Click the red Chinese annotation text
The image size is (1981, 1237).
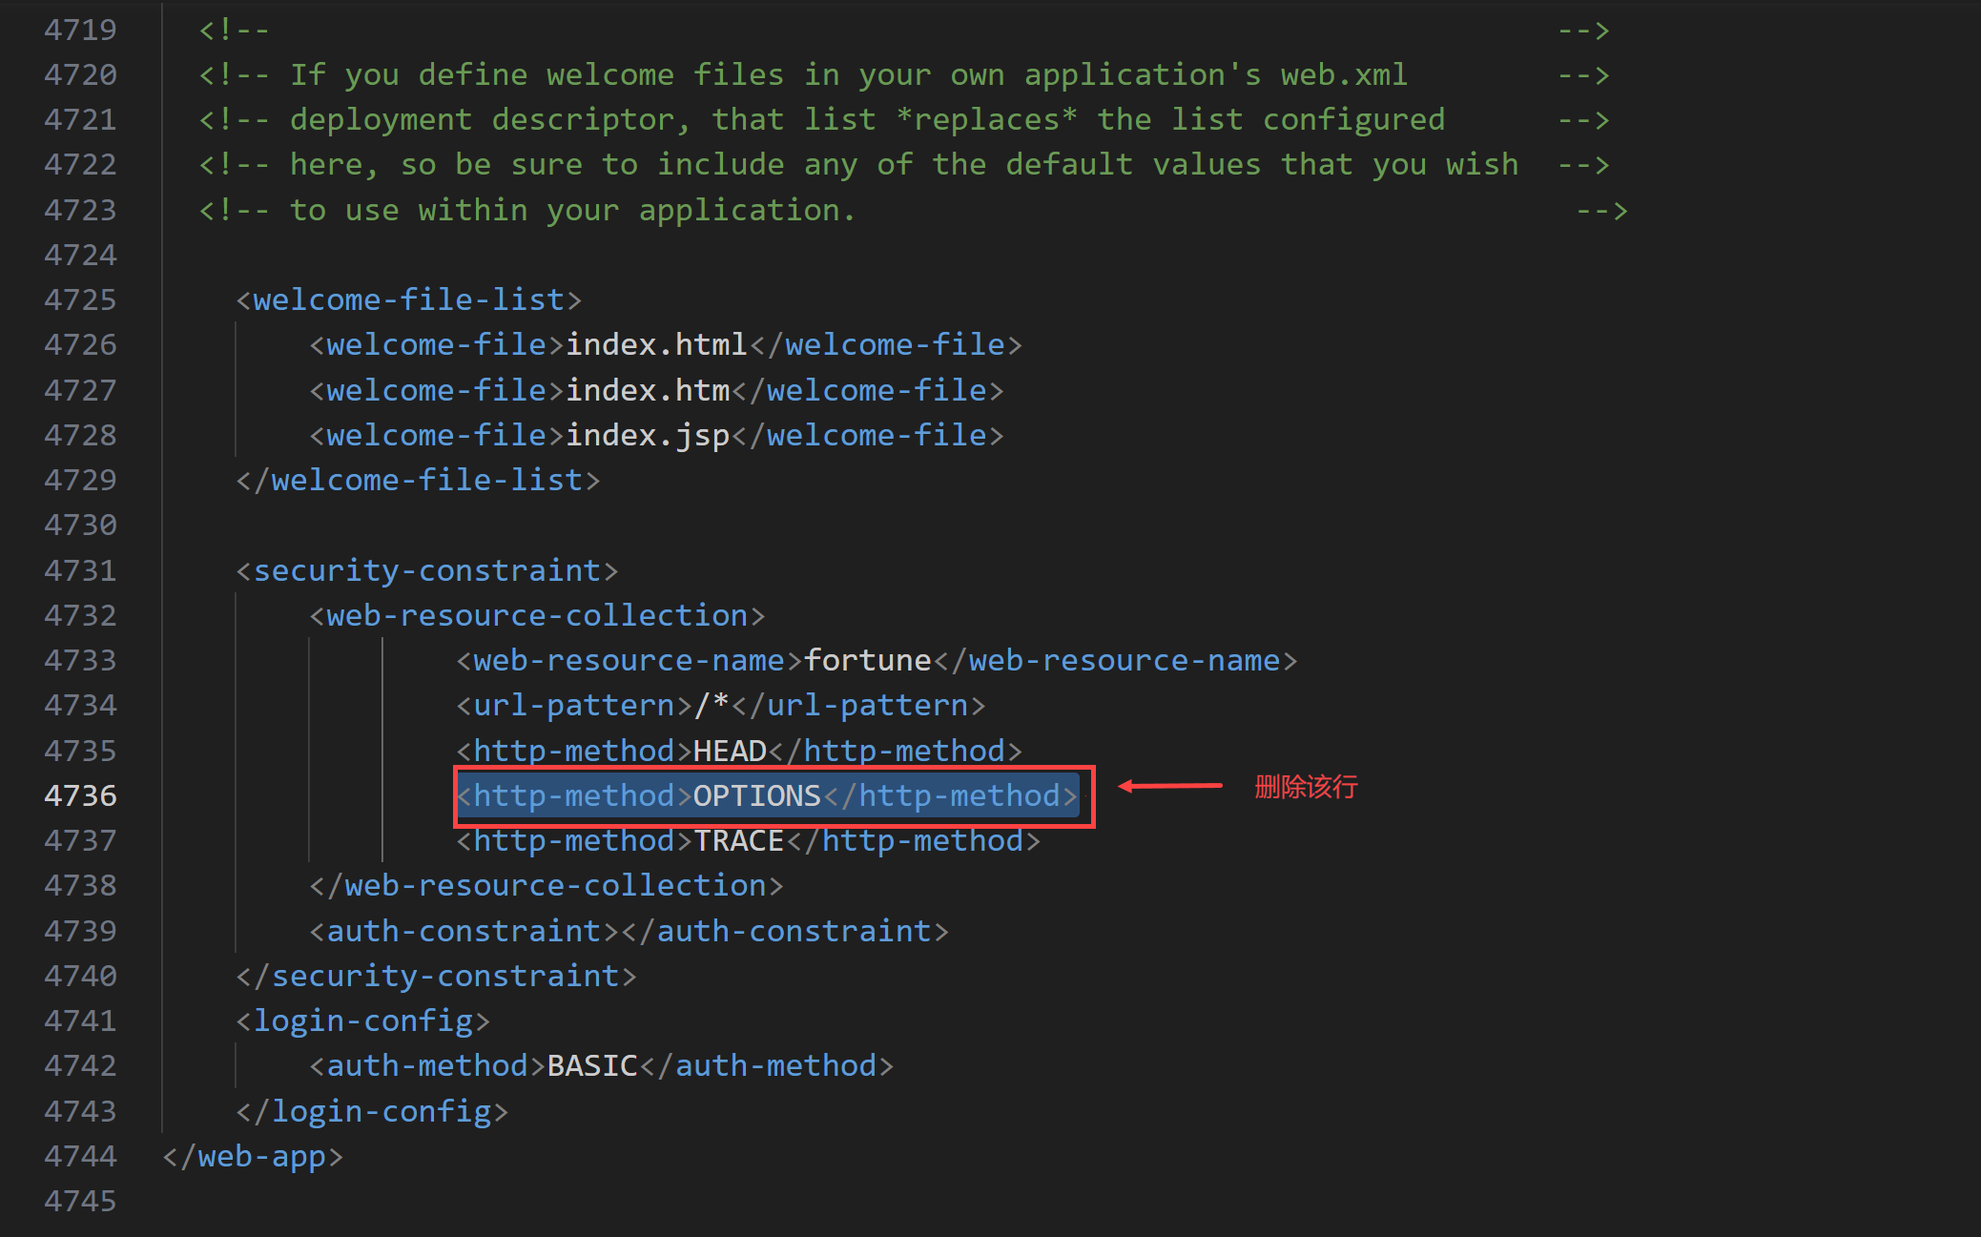[1305, 787]
